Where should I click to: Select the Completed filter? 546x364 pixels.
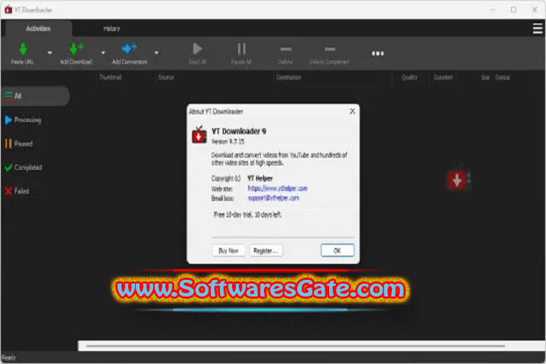pyautogui.click(x=24, y=168)
